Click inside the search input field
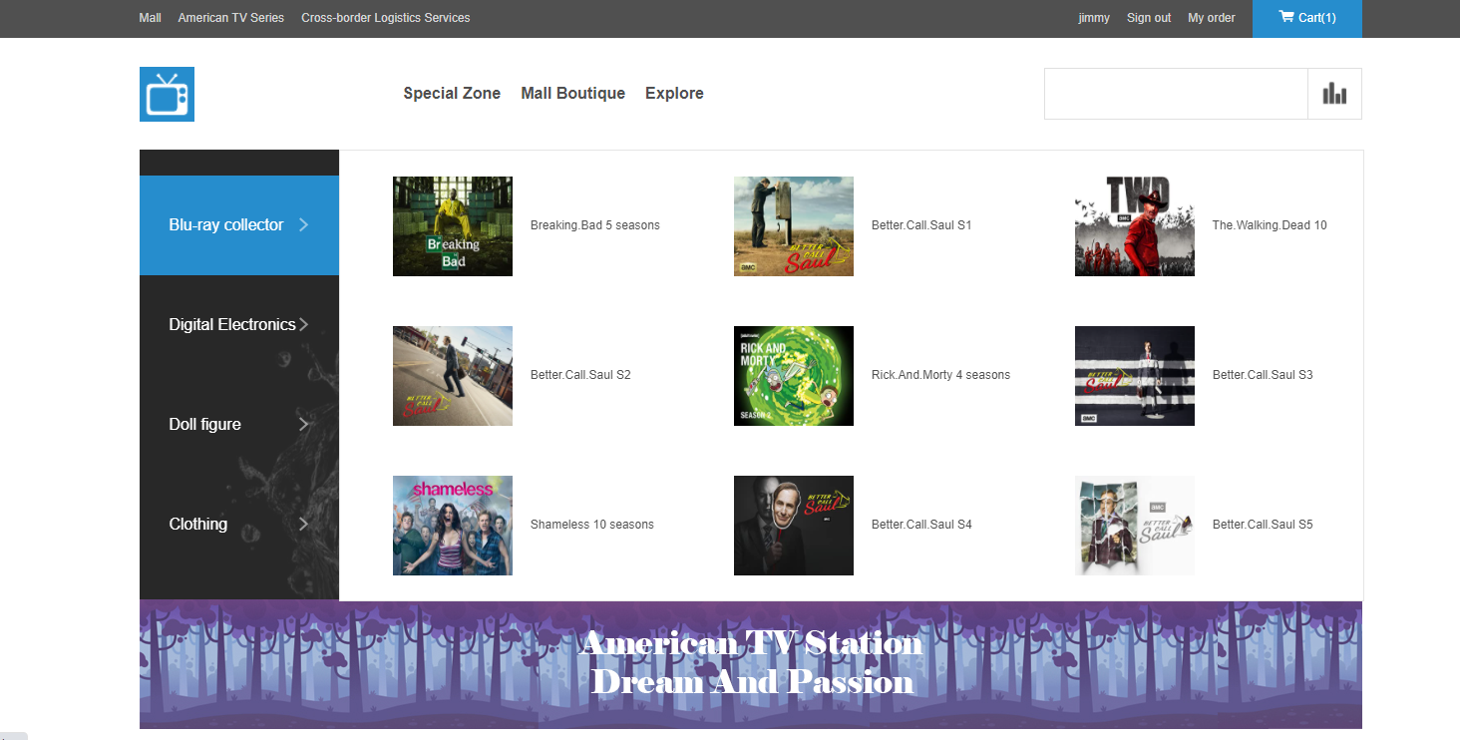 1175,94
